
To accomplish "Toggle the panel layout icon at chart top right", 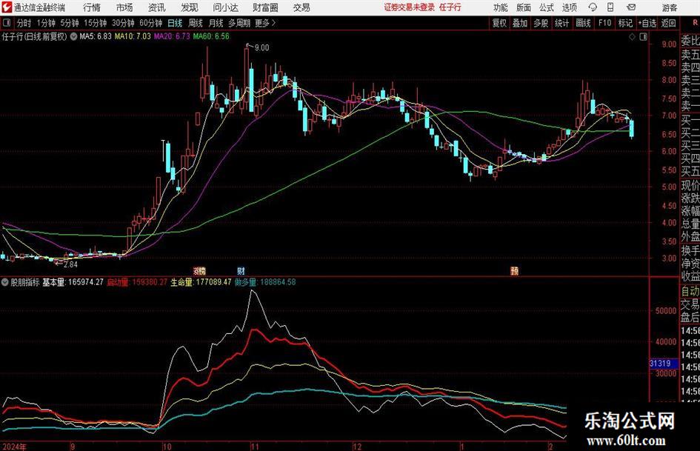I will (643, 37).
